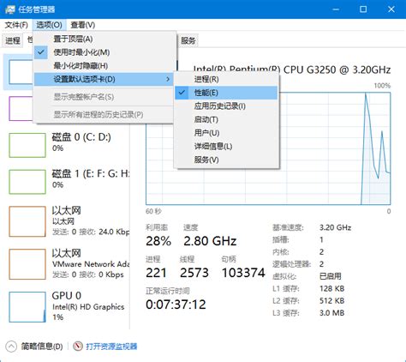
Task: Open the 选项(O) menu
Action: pos(49,25)
